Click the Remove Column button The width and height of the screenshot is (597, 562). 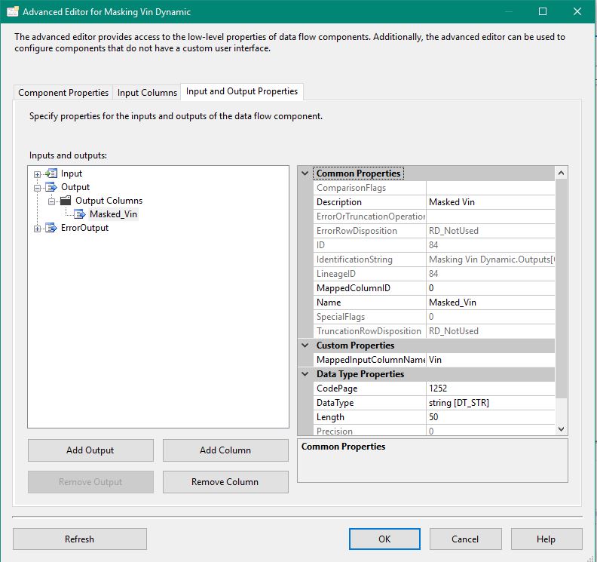point(225,481)
